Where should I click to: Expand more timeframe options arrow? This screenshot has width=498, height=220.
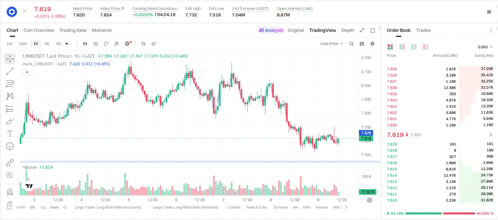pos(67,44)
